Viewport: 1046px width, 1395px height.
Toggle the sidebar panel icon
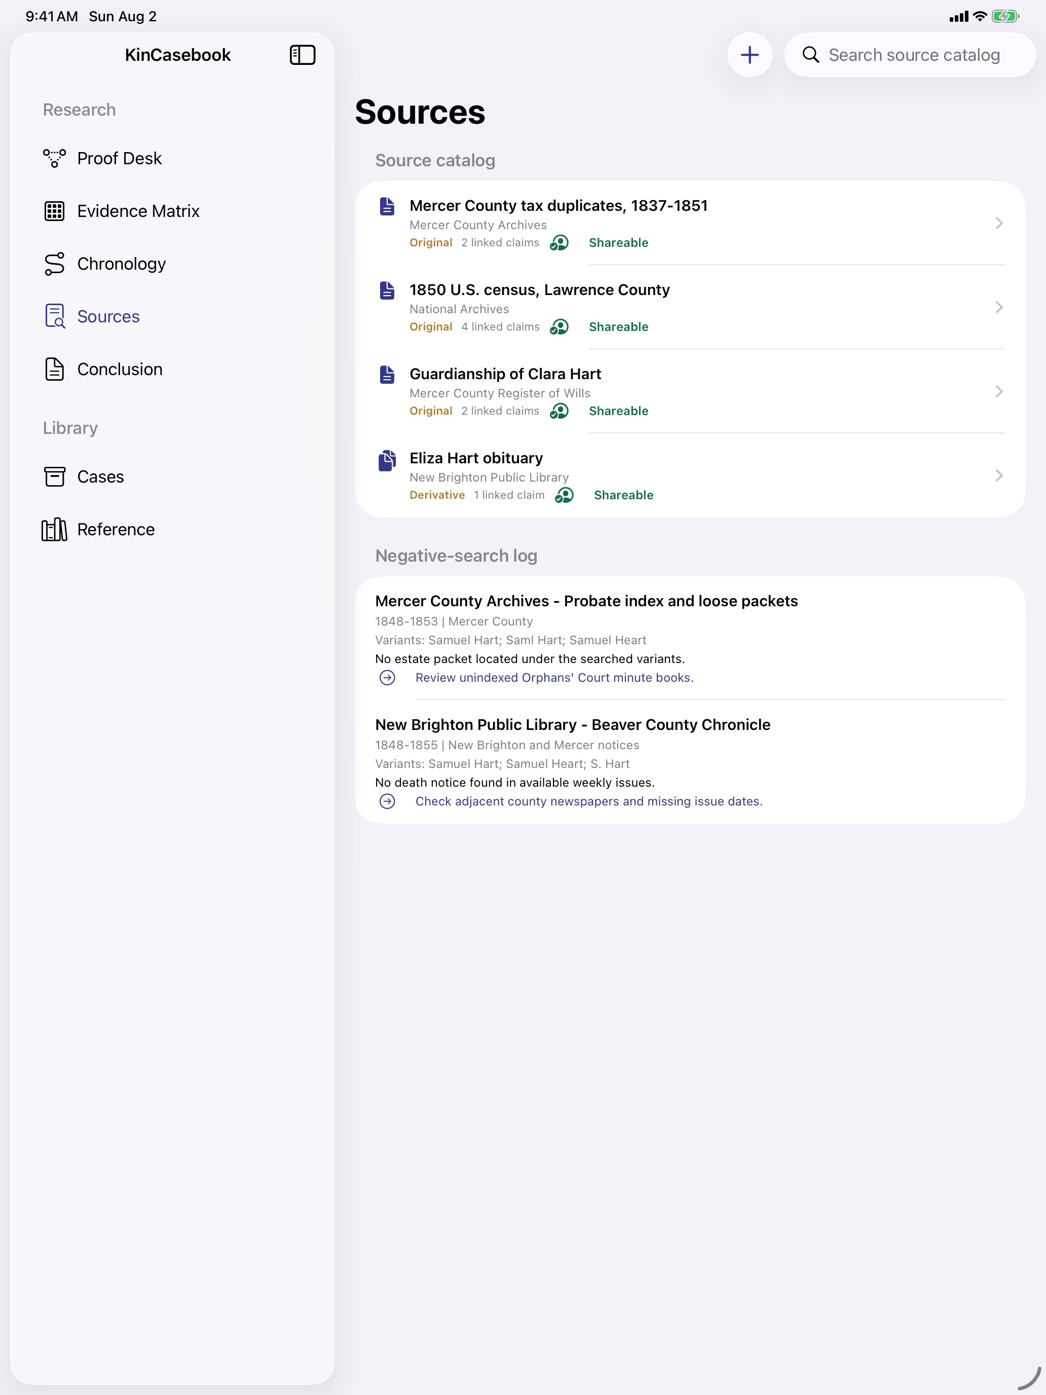[302, 55]
